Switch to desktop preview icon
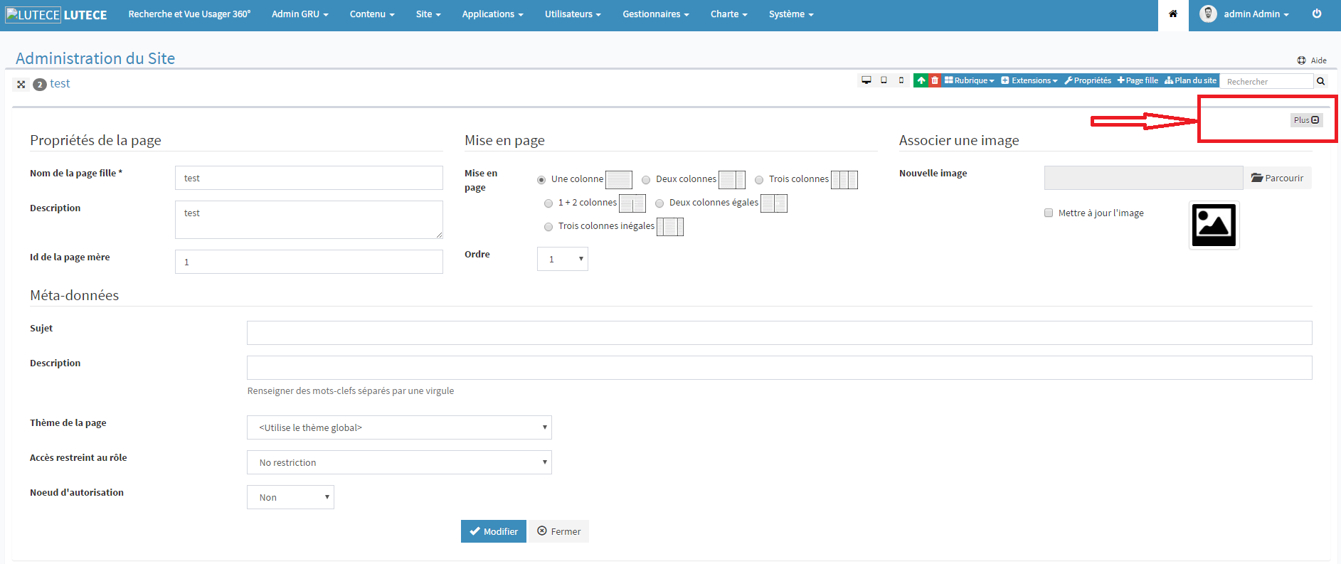Image resolution: width=1341 pixels, height=564 pixels. pos(866,80)
